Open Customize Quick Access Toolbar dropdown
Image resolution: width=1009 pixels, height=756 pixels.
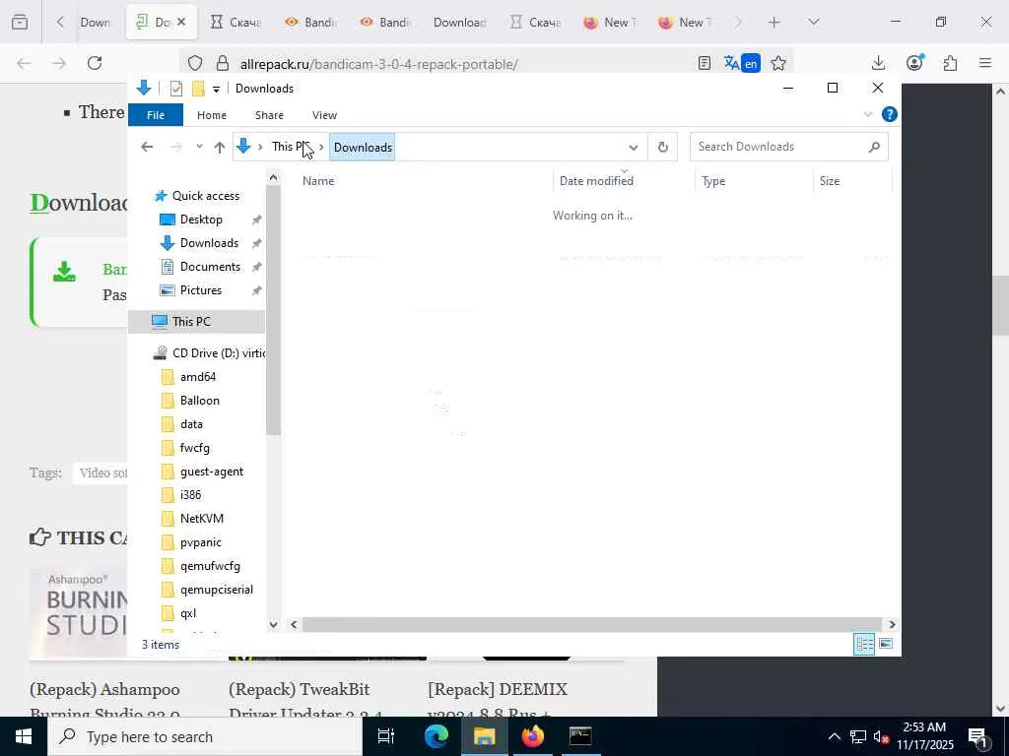(x=216, y=89)
